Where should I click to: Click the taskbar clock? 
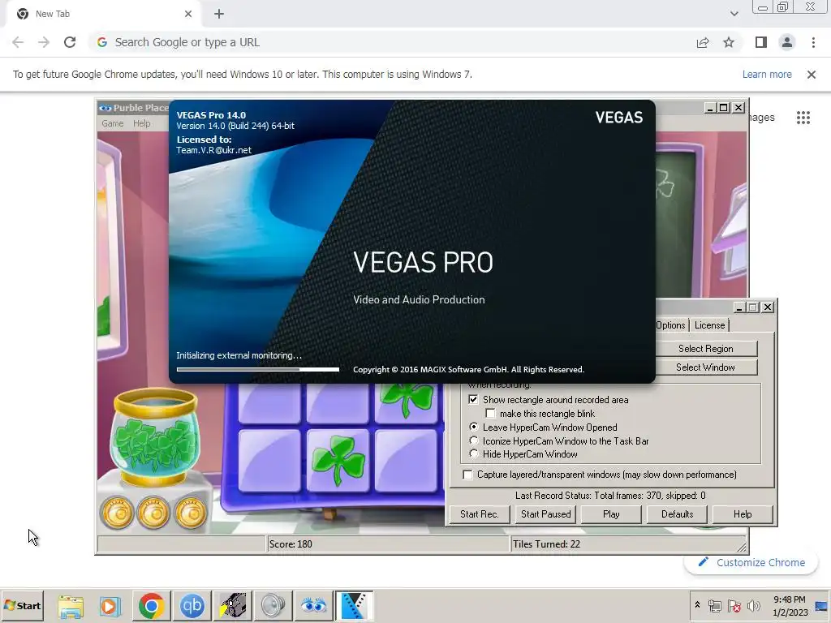(790, 605)
